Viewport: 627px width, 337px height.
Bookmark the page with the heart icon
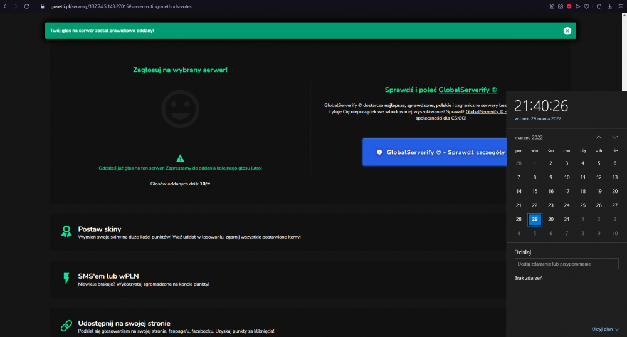click(x=587, y=6)
